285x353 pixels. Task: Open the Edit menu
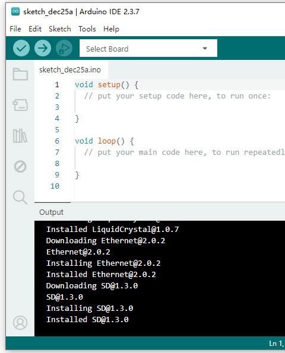point(35,29)
